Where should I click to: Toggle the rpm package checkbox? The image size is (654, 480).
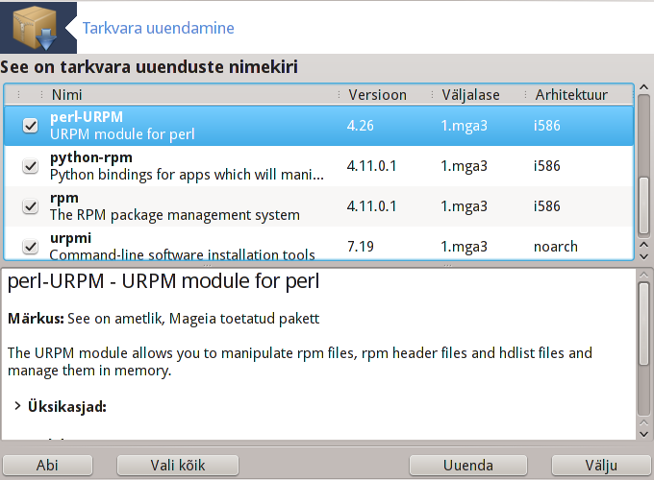pyautogui.click(x=31, y=206)
